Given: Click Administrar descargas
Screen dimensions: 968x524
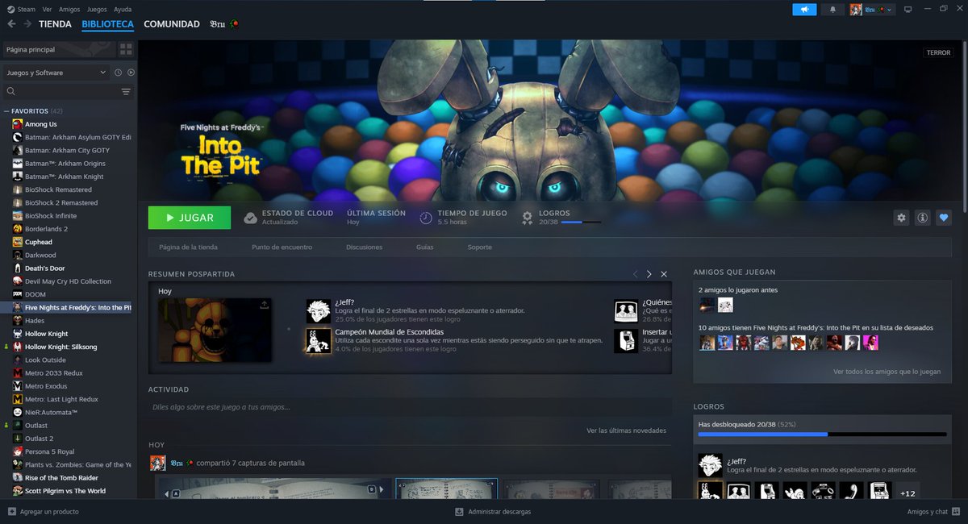Looking at the screenshot, I should (x=492, y=512).
